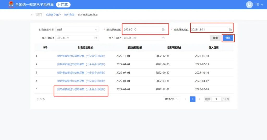
Task: Click the user avatar icon
Action: coord(250,5)
